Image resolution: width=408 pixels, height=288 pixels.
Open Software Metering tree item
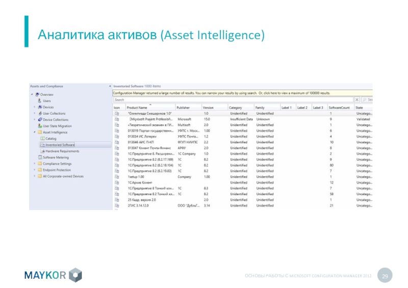tap(56, 157)
